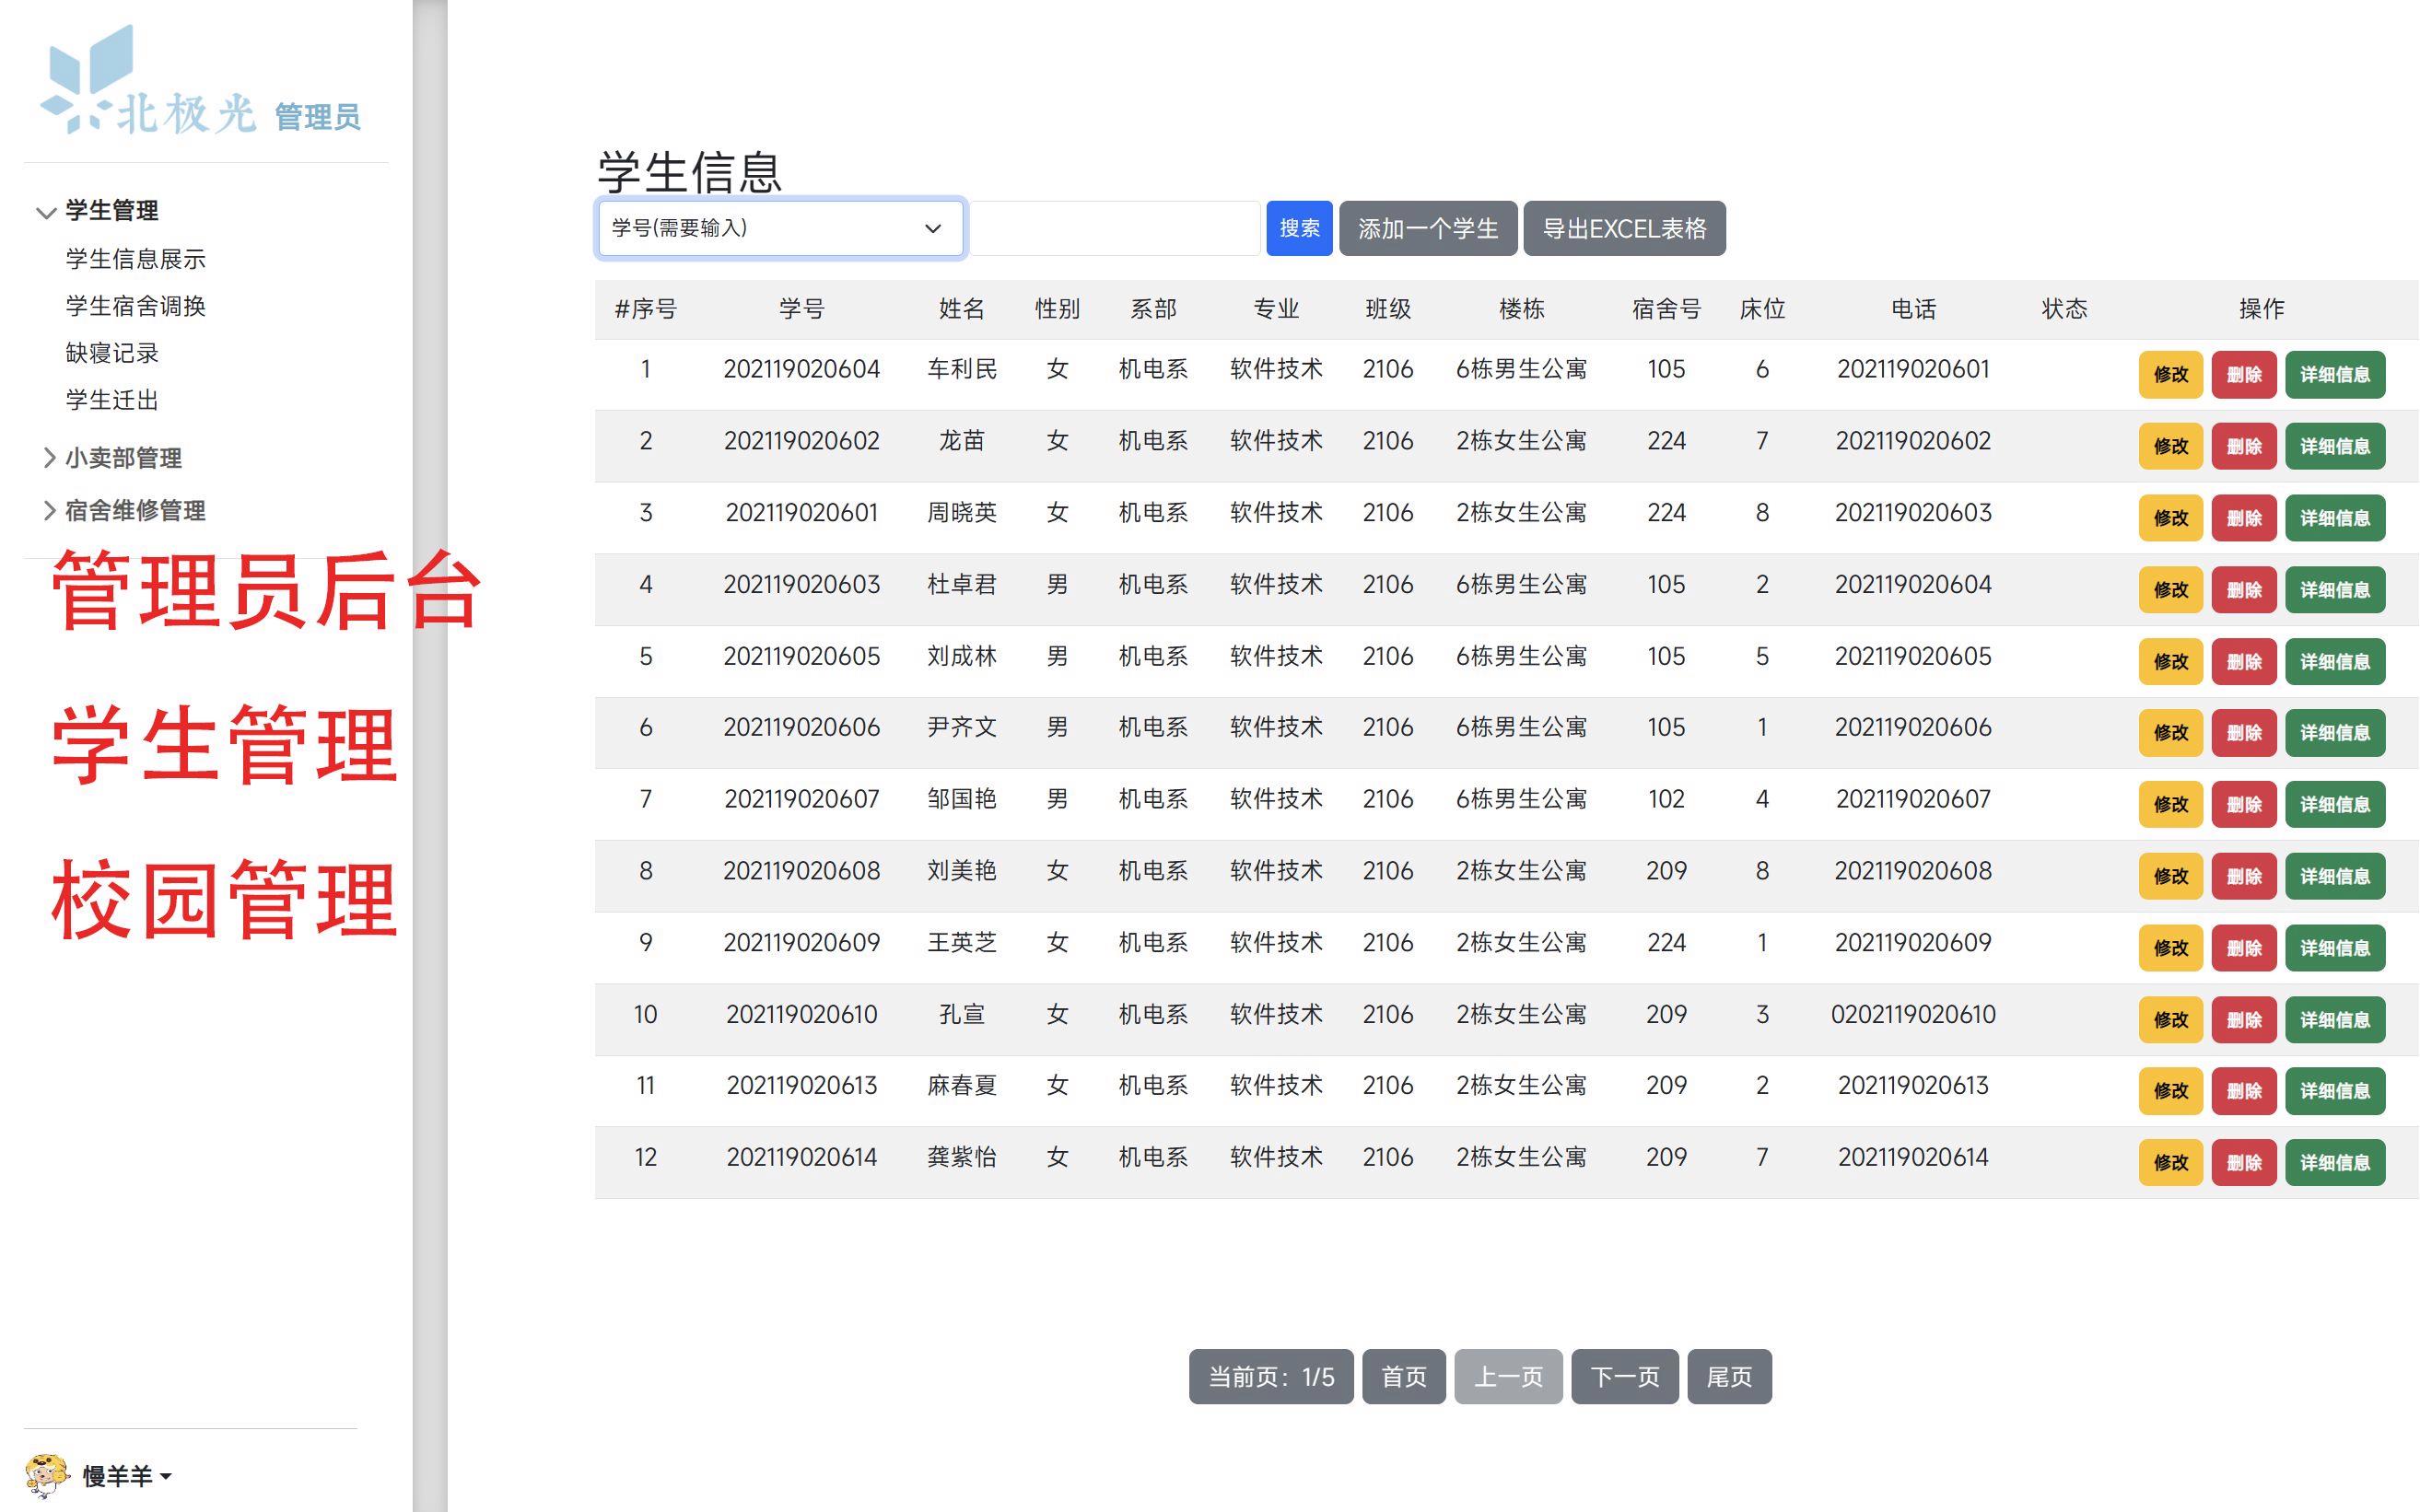The height and width of the screenshot is (1512, 2420).
Task: Jump to 尾页 in pagination
Action: click(x=1729, y=1377)
